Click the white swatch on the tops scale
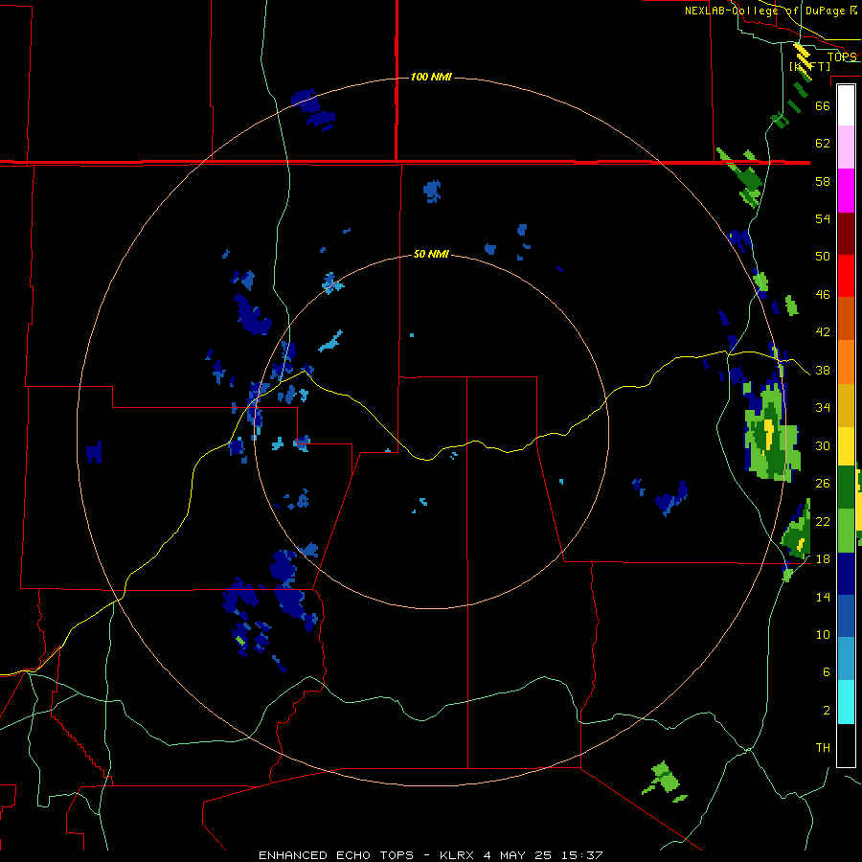Viewport: 862px width, 862px height. point(846,105)
